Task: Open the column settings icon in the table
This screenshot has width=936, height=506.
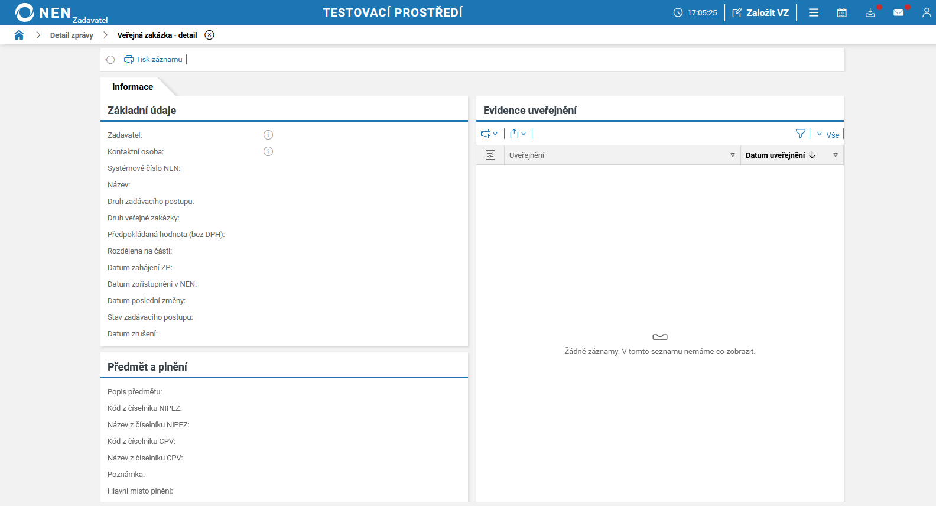Action: tap(490, 155)
